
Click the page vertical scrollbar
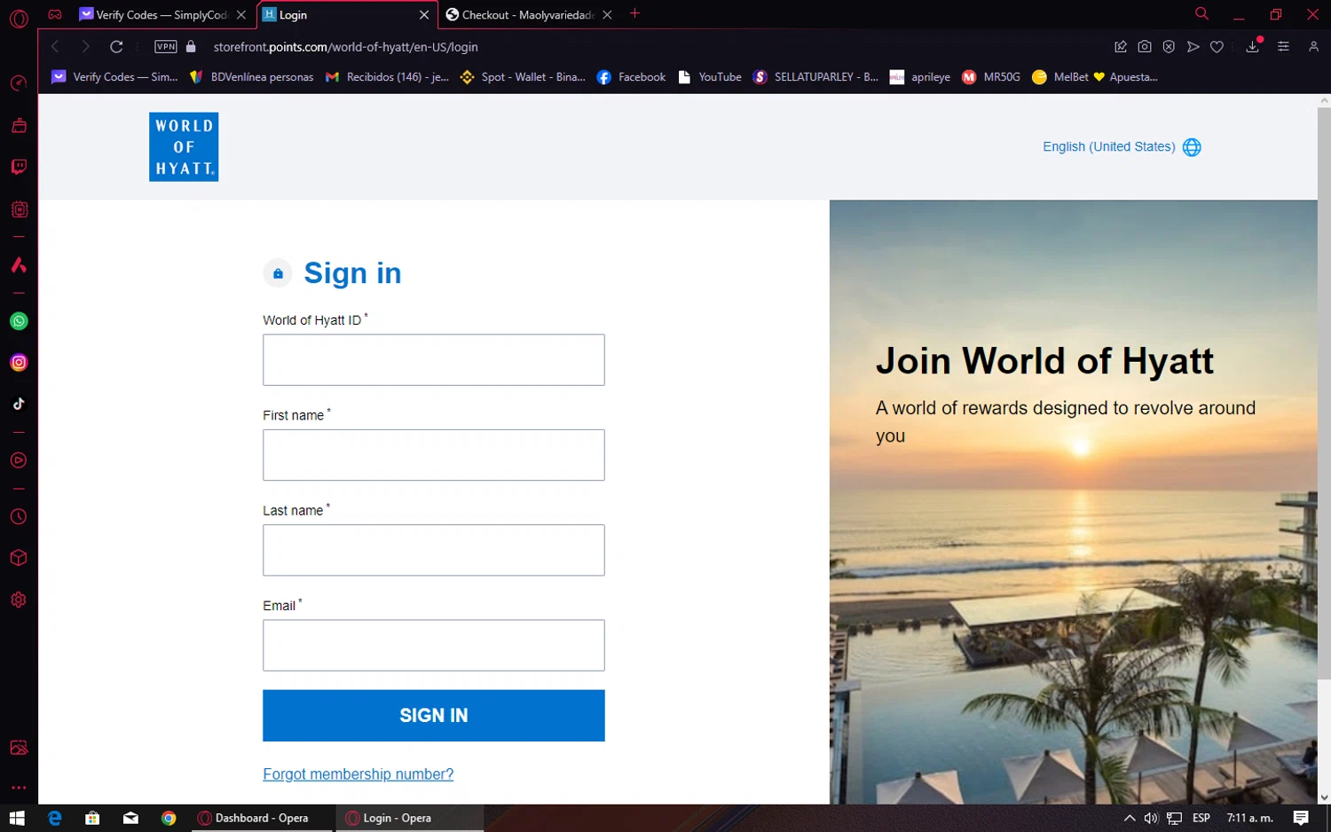coord(1324,395)
